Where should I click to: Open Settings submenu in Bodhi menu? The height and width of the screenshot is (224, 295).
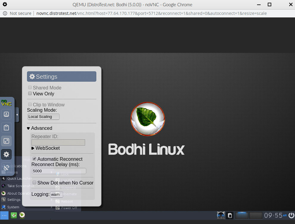[x=14, y=200]
